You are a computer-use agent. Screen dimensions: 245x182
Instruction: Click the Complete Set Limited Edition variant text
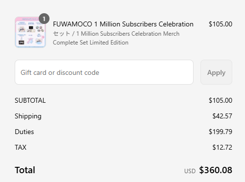[91, 43]
